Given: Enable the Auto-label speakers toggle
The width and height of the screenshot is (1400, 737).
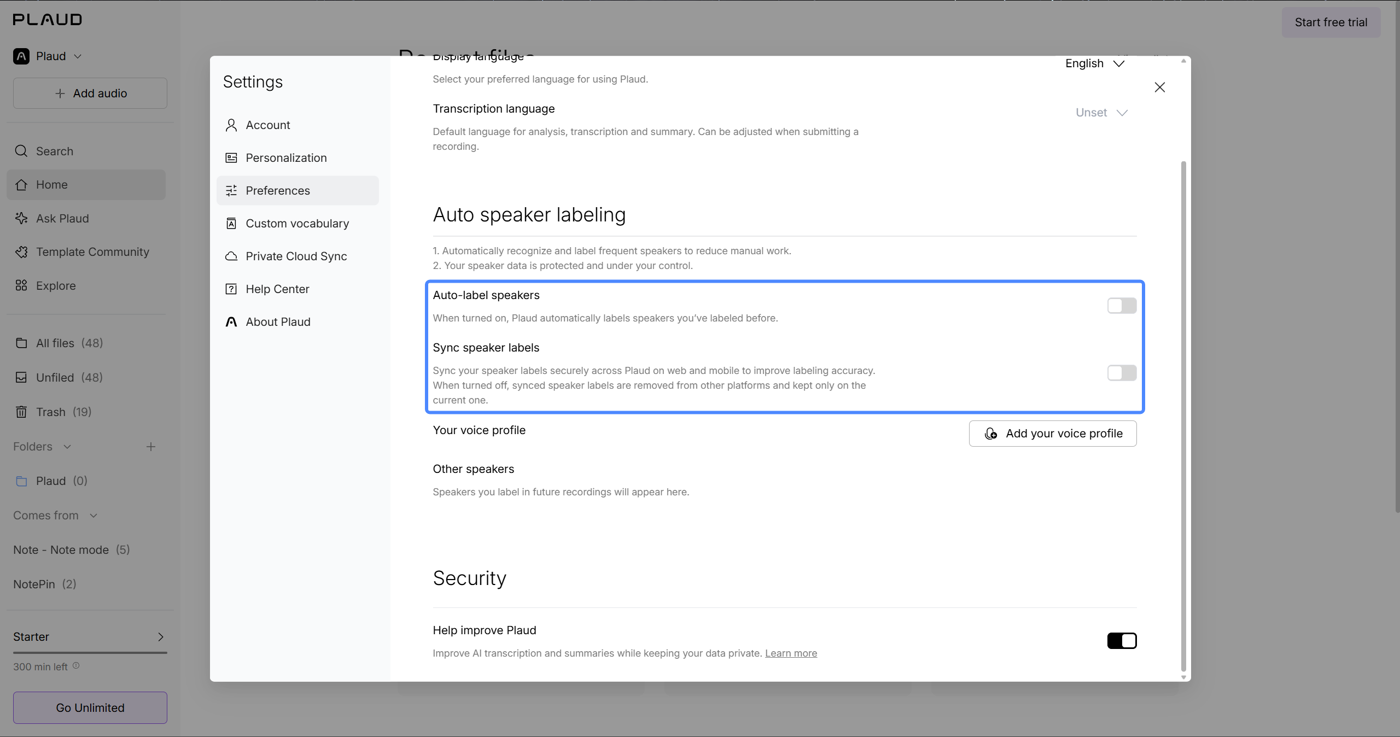Looking at the screenshot, I should (x=1122, y=306).
